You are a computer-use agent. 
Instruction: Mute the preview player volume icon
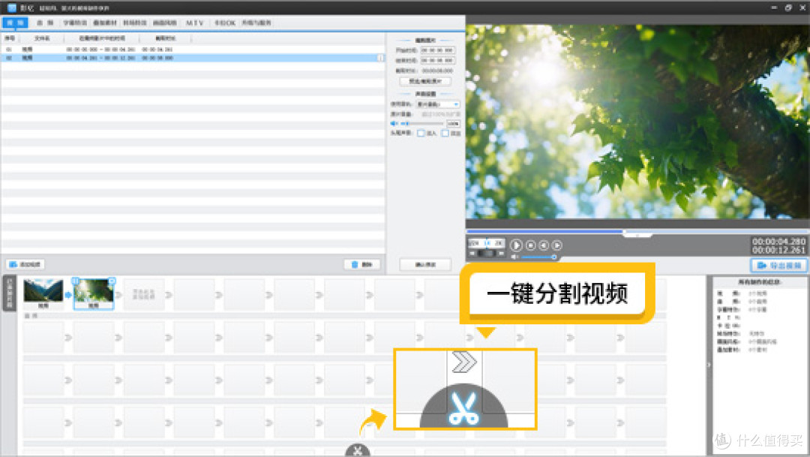(515, 257)
